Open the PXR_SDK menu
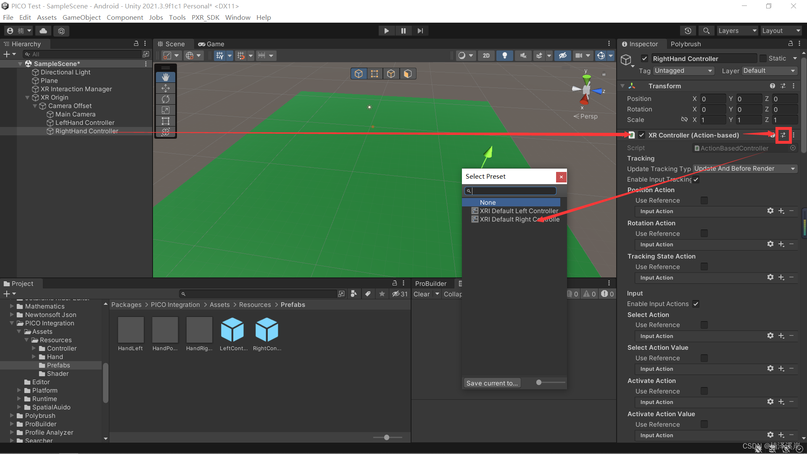The width and height of the screenshot is (807, 454). pos(206,17)
